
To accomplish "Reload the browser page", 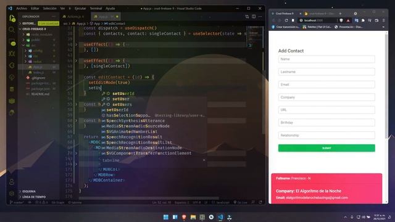I will pos(286,20).
